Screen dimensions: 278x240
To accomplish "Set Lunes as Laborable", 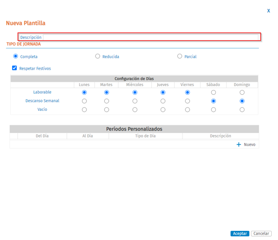I will click(84, 92).
